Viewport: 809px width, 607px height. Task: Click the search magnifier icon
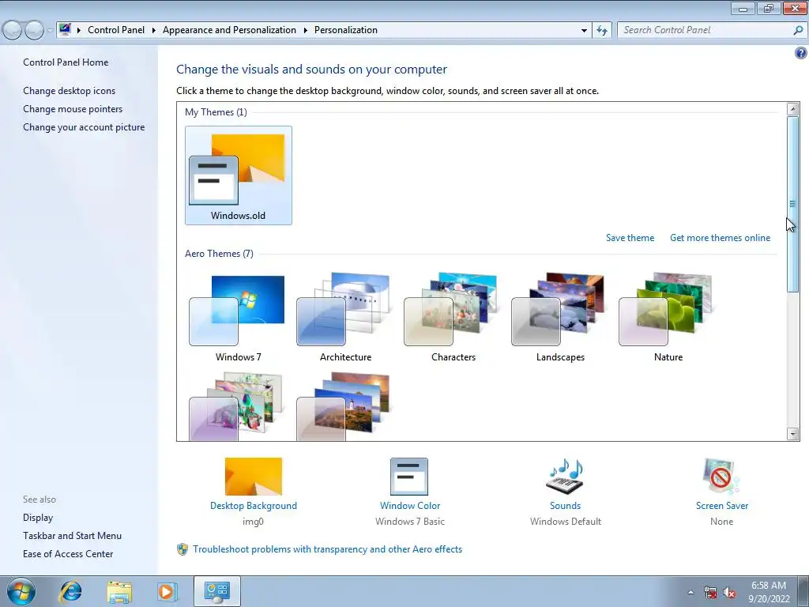point(798,31)
